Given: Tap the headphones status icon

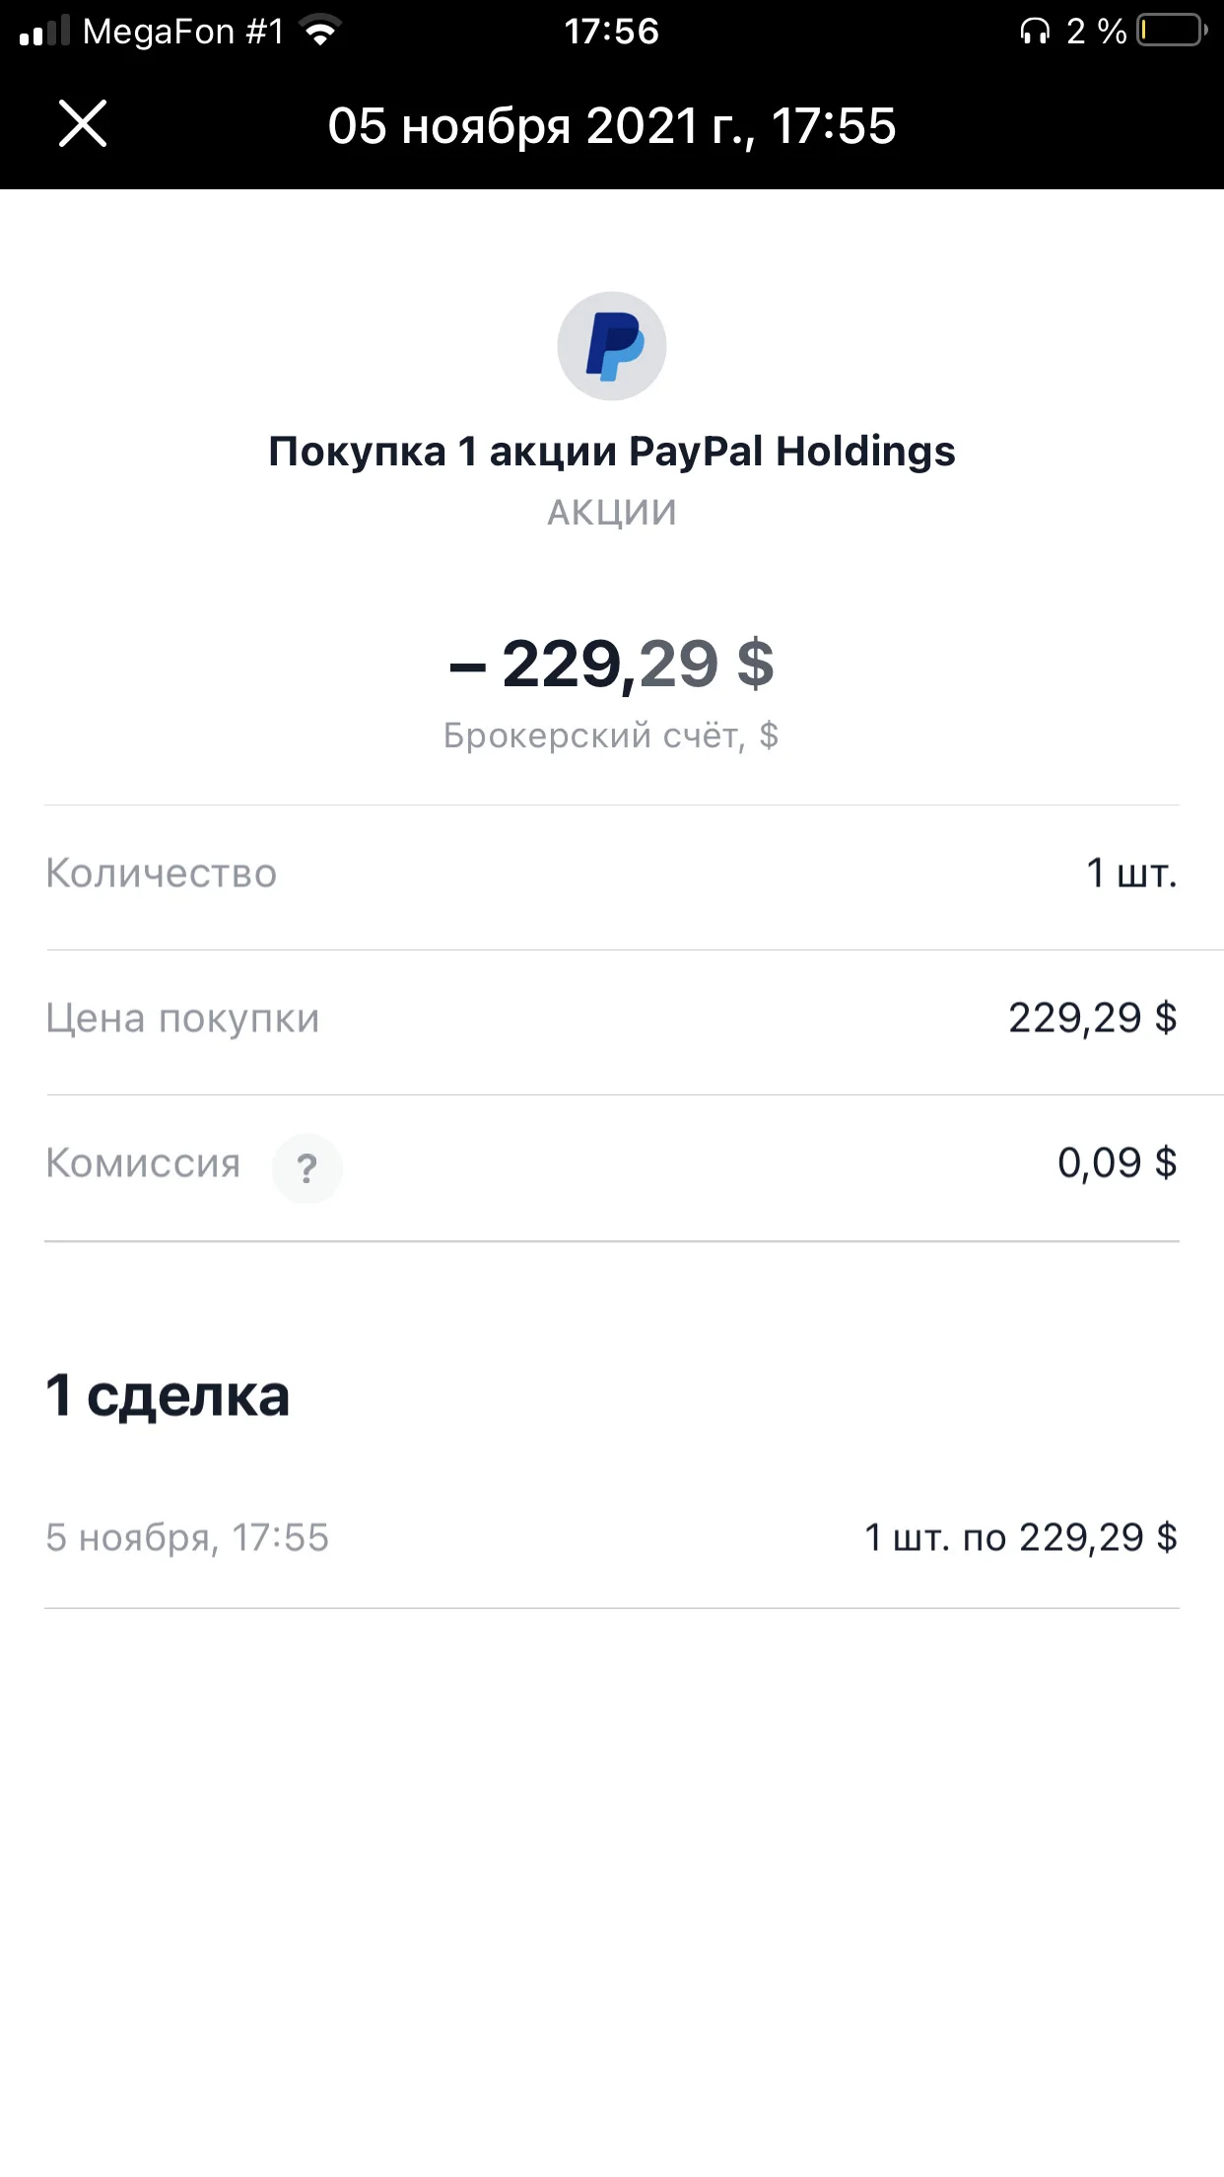Looking at the screenshot, I should pos(1035,32).
